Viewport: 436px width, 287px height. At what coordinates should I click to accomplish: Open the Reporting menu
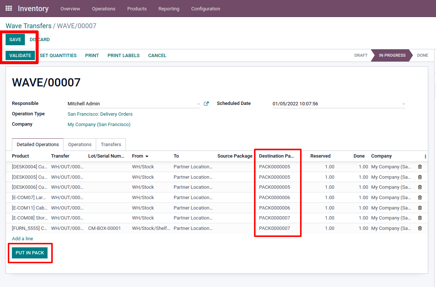169,9
